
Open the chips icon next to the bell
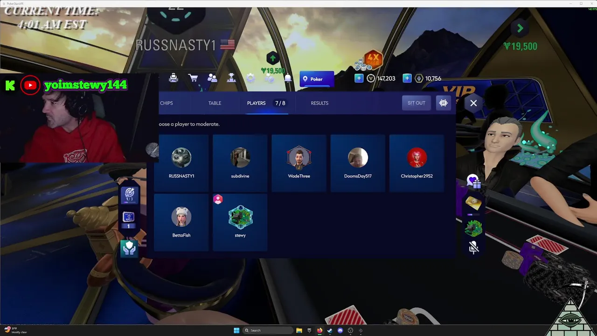pyautogui.click(x=270, y=78)
